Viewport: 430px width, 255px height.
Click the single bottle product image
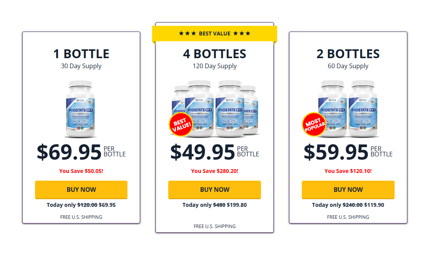[x=81, y=109]
